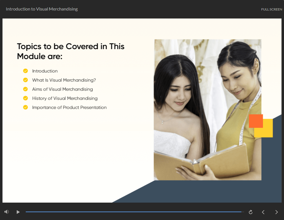Image resolution: width=284 pixels, height=220 pixels.
Task: Open FULL SCREEN mode
Action: pos(272,9)
